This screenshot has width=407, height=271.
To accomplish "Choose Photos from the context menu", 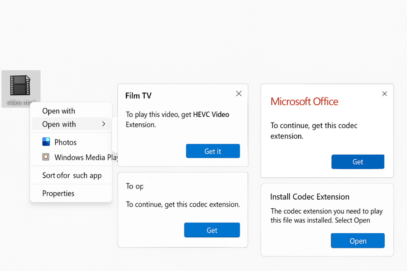I will tap(71, 142).
